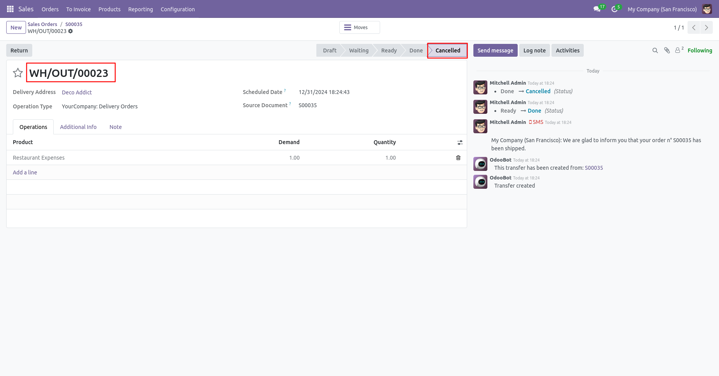Open the activities clock icon in navbar
719x376 pixels.
pyautogui.click(x=614, y=9)
